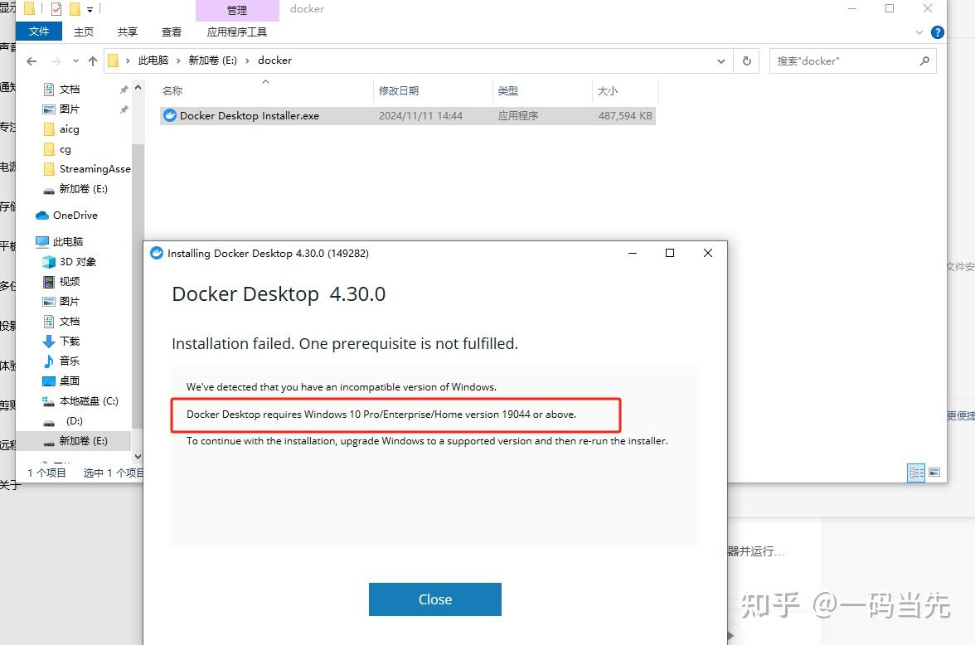Go up one folder level arrow

[x=93, y=61]
